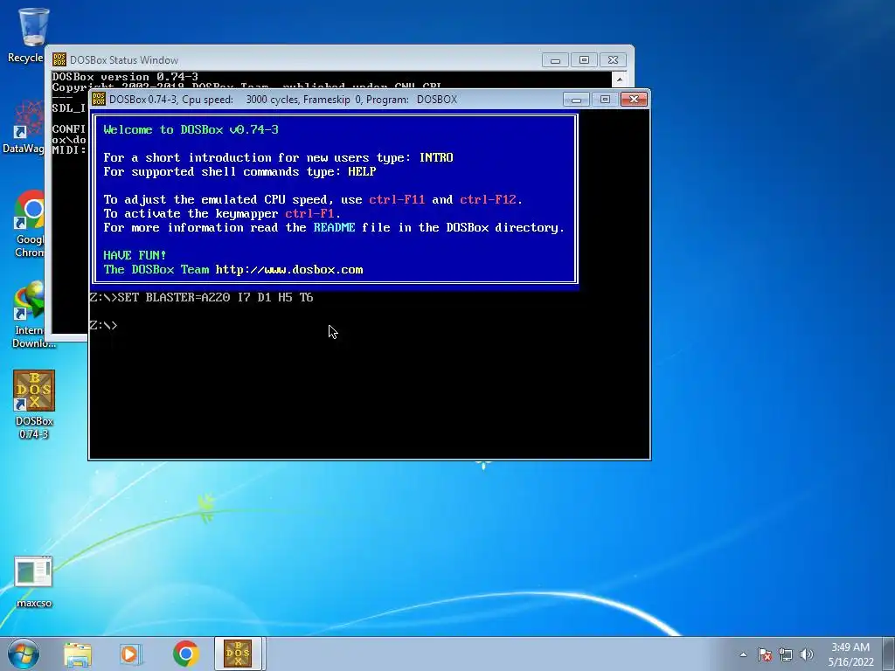Screen dimensions: 895x671
Task: Show hidden system tray icons
Action: click(743, 654)
